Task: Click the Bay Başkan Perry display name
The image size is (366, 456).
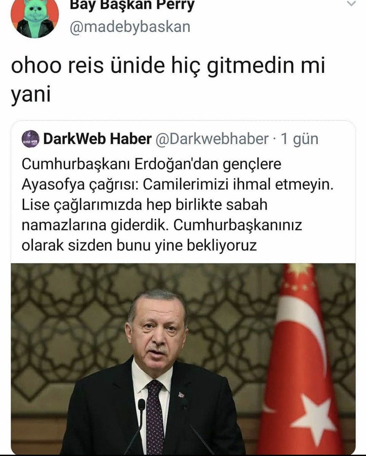Action: click(132, 6)
